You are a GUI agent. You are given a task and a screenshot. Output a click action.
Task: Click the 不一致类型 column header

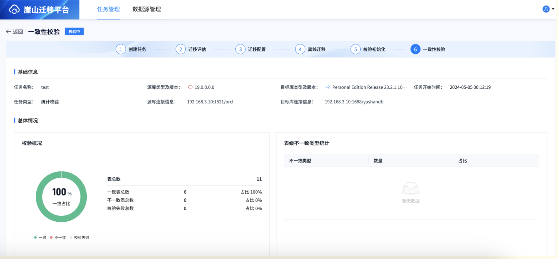point(300,161)
